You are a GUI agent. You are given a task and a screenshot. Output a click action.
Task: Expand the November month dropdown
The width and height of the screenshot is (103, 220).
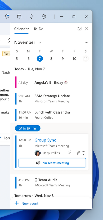pyautogui.click(x=39, y=42)
